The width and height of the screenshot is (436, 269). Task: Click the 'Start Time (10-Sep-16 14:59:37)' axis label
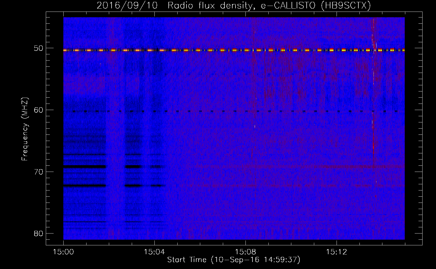click(234, 260)
